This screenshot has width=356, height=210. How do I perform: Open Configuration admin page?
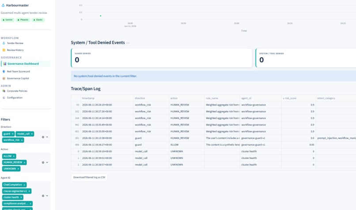coord(15,98)
